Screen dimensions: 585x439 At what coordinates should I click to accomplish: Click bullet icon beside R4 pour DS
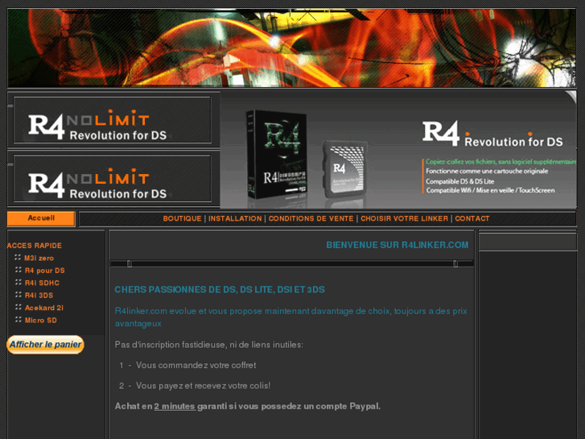point(18,269)
